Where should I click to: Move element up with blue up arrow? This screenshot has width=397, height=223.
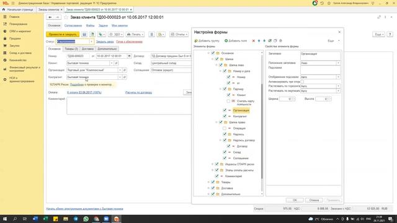(259, 41)
